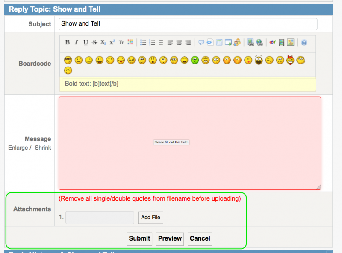Insert superscript with the X² icon
Viewport: 342px width, 253px height.
pos(112,42)
